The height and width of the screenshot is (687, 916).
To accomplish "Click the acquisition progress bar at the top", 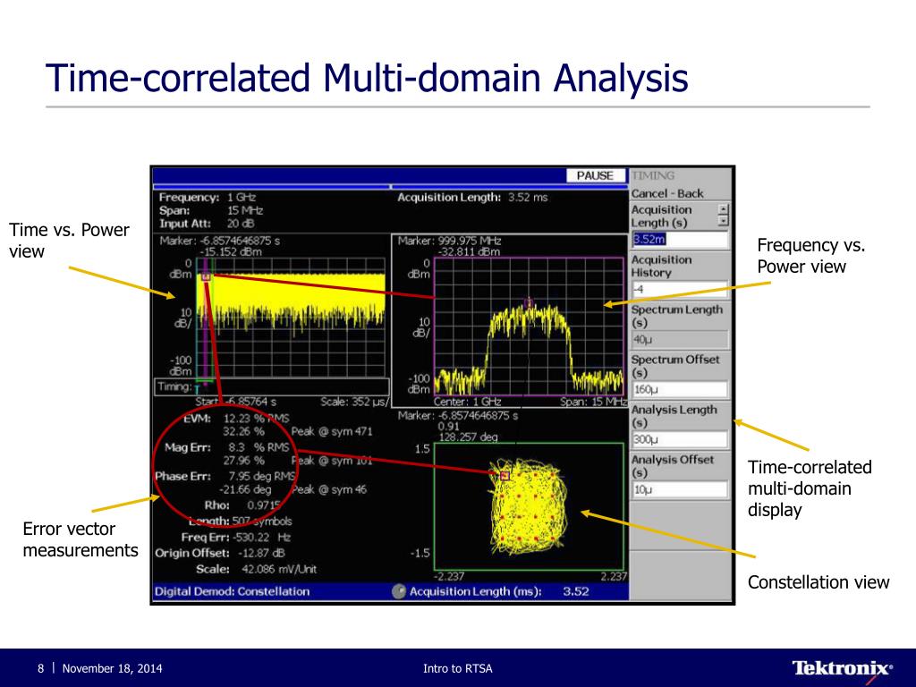I will point(390,186).
